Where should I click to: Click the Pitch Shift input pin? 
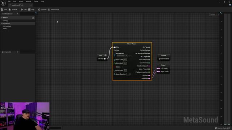[x=115, y=64]
